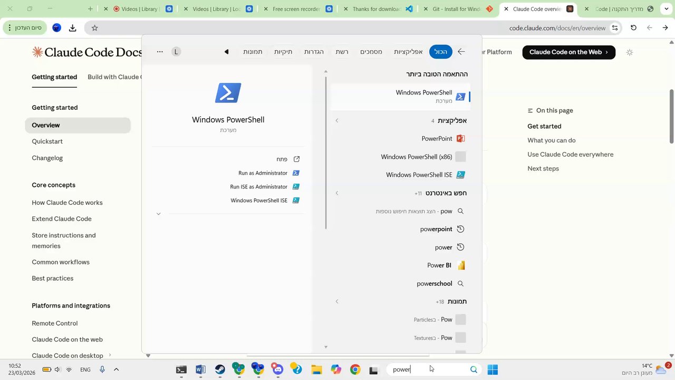
Task: Open the search panel more options (…)
Action: pyautogui.click(x=160, y=52)
